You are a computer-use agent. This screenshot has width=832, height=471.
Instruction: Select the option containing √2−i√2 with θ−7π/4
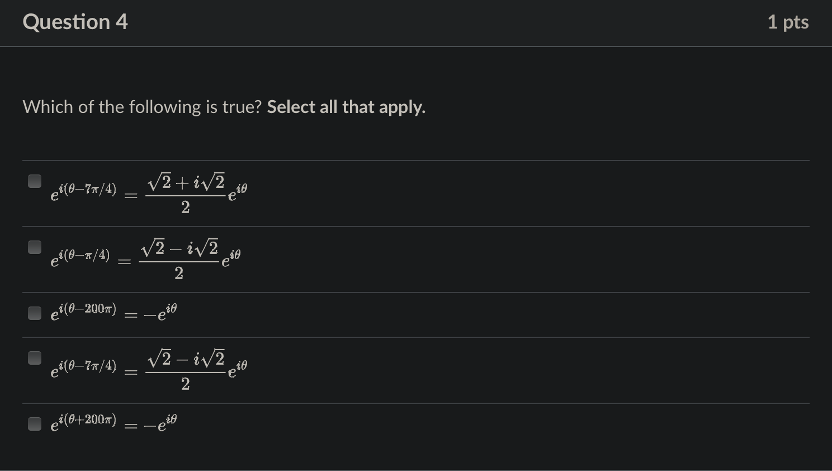pos(35,359)
